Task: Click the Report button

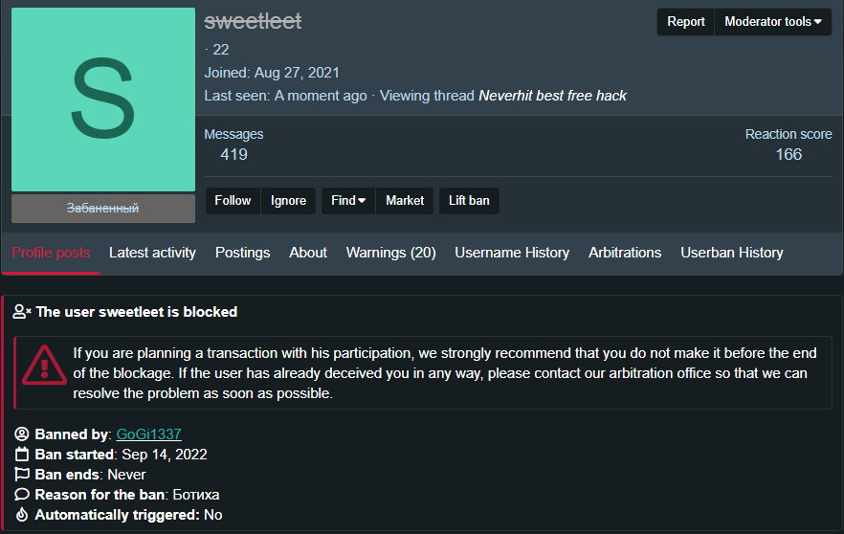Action: (x=685, y=22)
